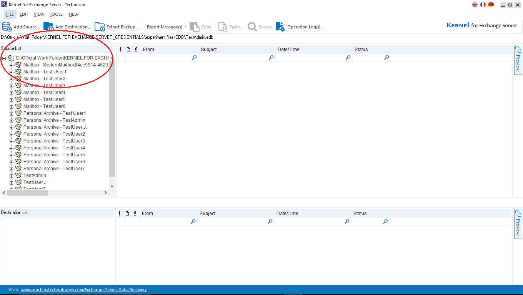Click the Copy toolbar icon

(x=195, y=27)
